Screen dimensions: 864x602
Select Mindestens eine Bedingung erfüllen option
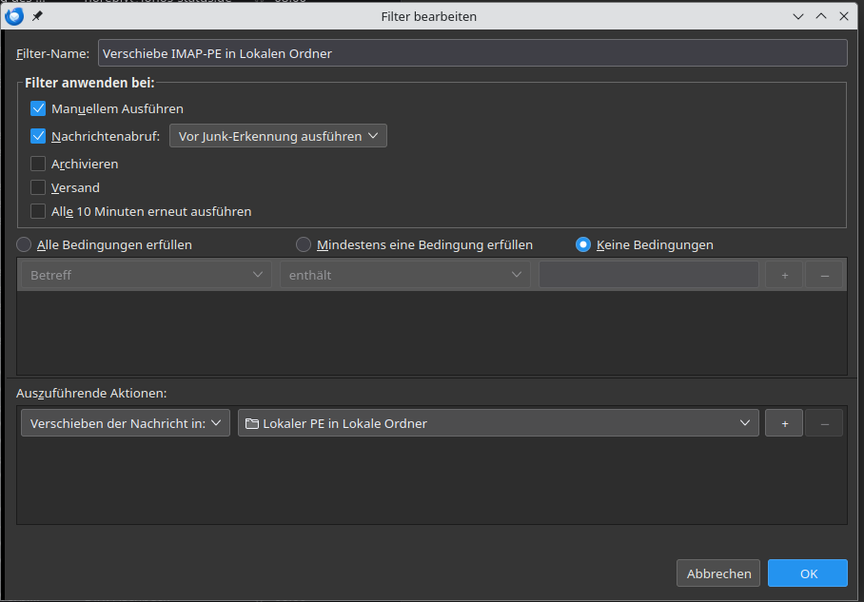click(x=303, y=244)
